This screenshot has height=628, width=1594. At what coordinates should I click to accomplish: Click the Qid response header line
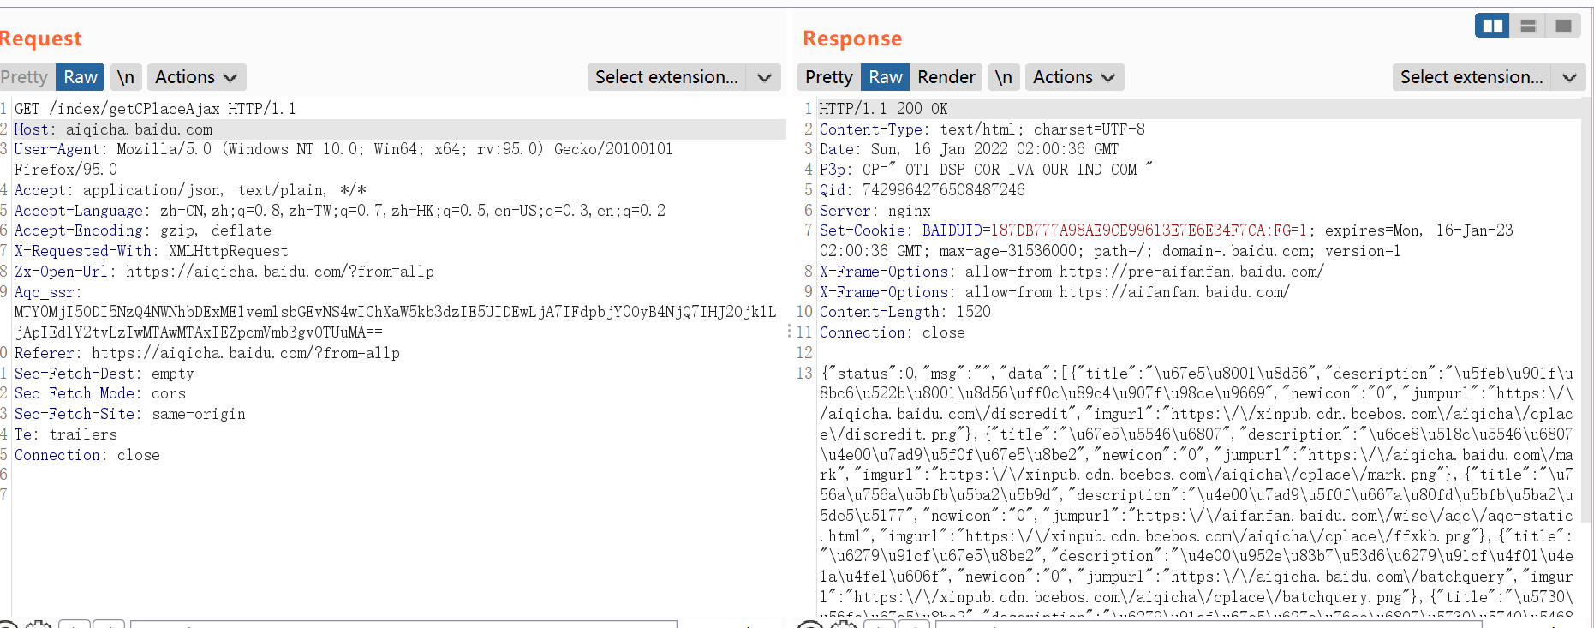point(922,190)
